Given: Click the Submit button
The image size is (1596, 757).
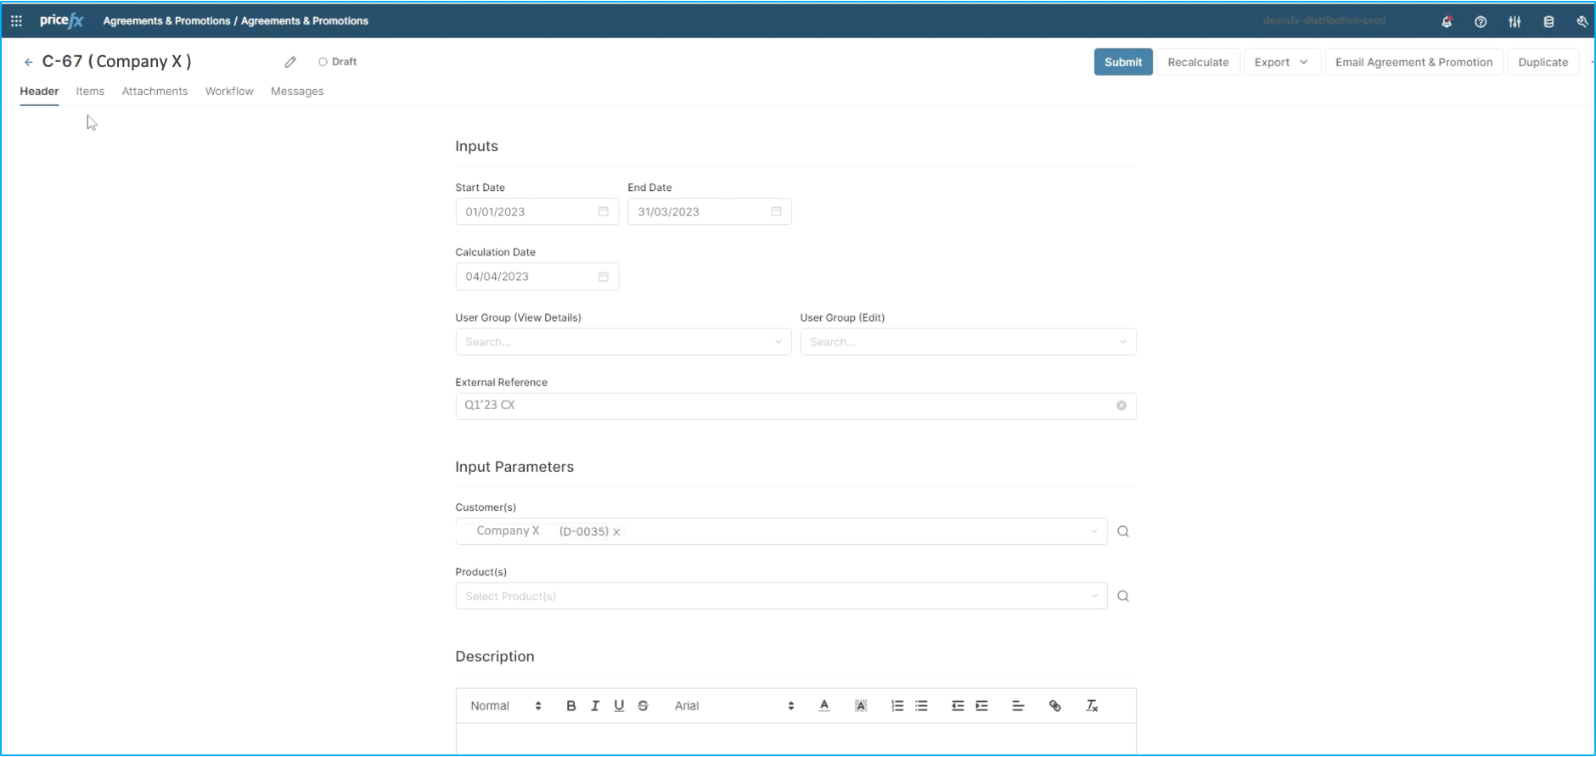Looking at the screenshot, I should [1123, 62].
